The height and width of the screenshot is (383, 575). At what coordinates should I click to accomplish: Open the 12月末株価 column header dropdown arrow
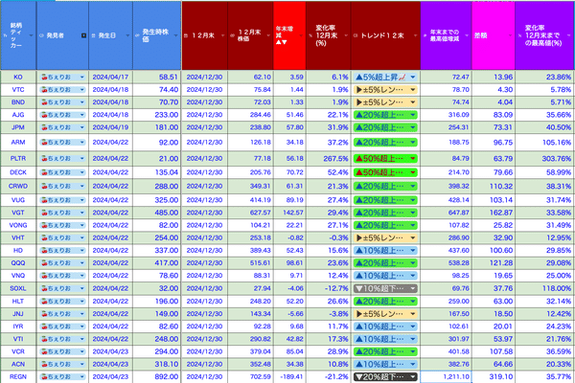coord(268,35)
